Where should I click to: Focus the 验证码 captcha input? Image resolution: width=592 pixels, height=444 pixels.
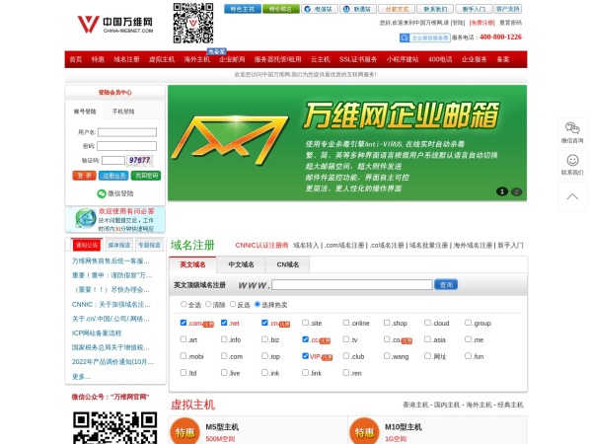point(113,160)
